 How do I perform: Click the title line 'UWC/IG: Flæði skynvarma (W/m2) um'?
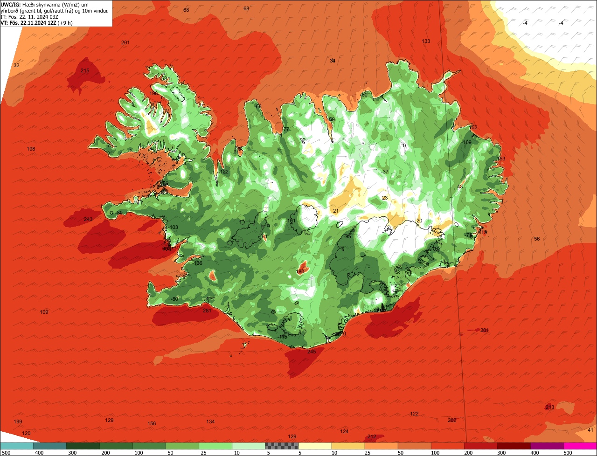45,5
